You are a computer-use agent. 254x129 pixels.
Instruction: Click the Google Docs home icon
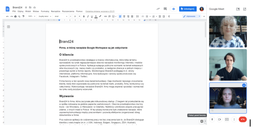[7, 9]
